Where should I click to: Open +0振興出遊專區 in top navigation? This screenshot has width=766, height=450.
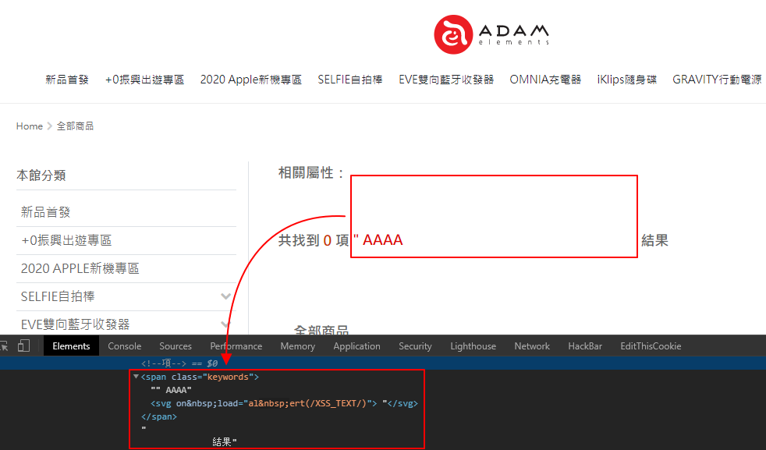[x=144, y=80]
